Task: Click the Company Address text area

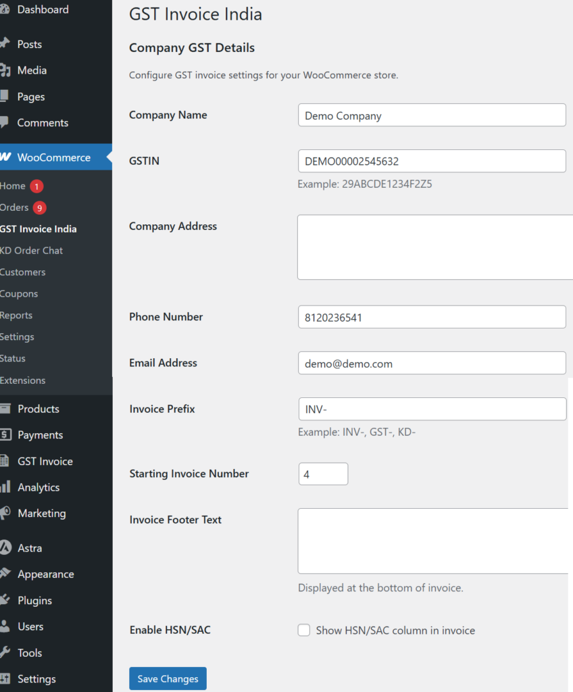Action: point(435,247)
